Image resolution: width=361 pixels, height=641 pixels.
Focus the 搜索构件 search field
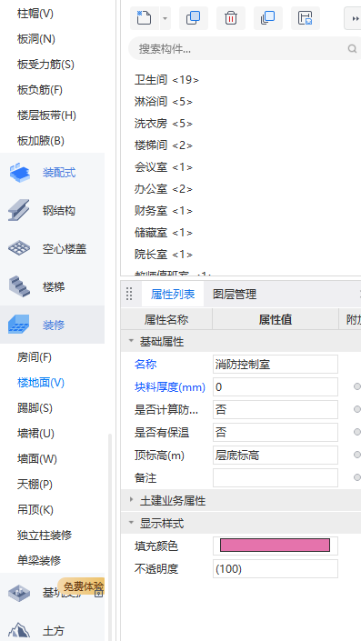[246, 49]
